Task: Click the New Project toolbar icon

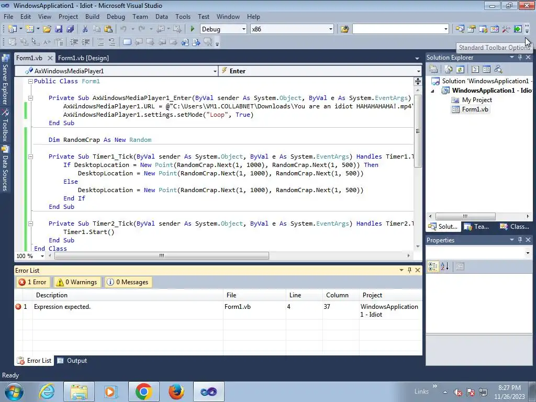Action: tap(13, 29)
